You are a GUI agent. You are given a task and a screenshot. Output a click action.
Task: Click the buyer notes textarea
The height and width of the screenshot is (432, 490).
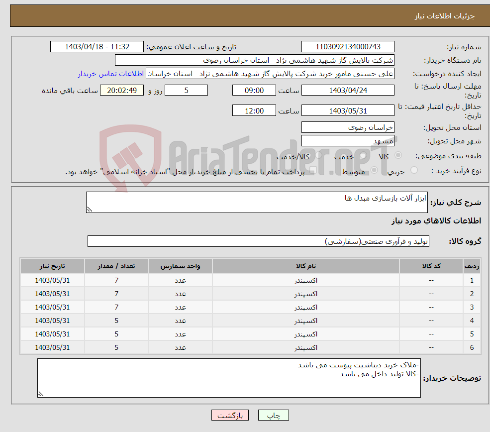tap(229, 378)
